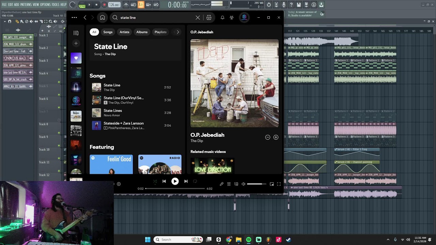Select the Songs filter chip
436x245 pixels.
[x=108, y=32]
